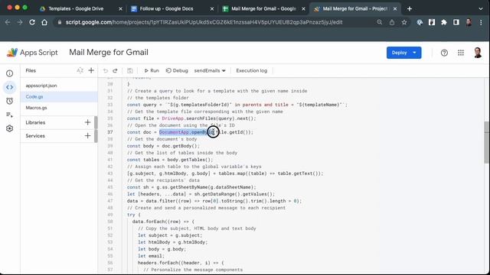Screen dimensions: 490x275
Task: Open a new browser tab
Action: [x=410, y=8]
